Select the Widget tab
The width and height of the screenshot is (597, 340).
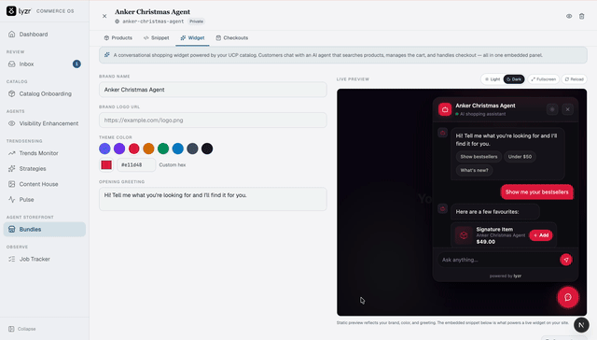click(192, 37)
